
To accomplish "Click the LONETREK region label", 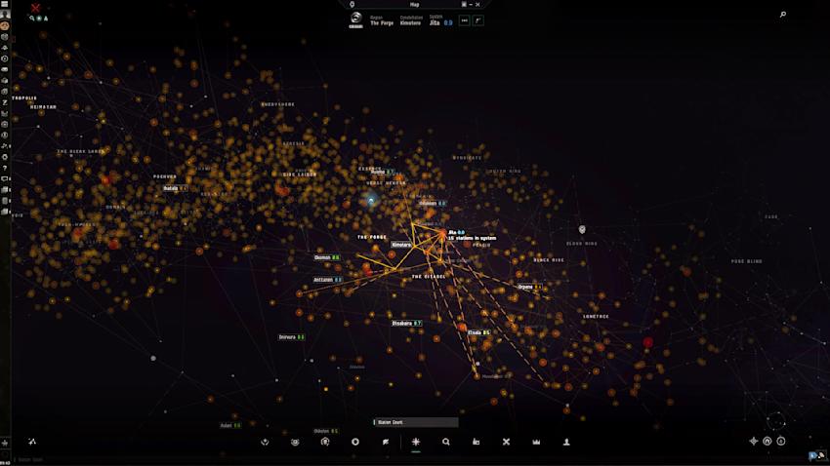I will tap(596, 317).
